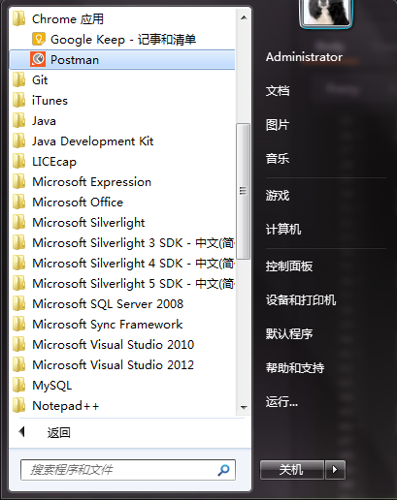
Task: Click the Microsoft Office folder icon
Action: point(19,202)
